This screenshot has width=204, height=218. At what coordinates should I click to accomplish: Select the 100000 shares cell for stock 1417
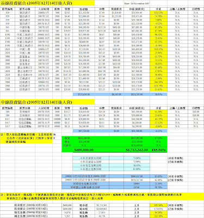57,119
